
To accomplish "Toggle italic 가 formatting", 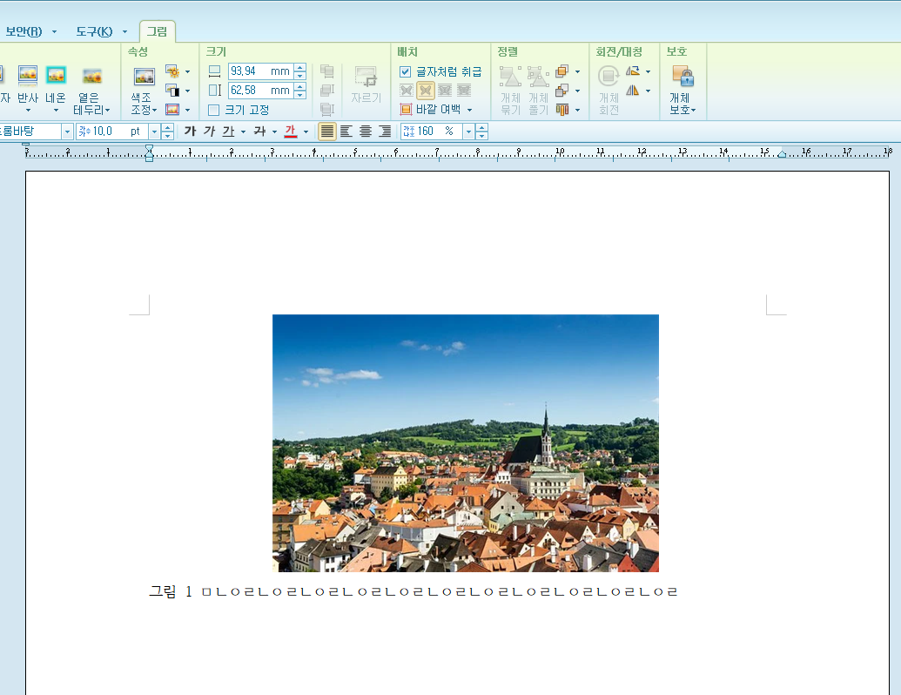I will point(209,131).
